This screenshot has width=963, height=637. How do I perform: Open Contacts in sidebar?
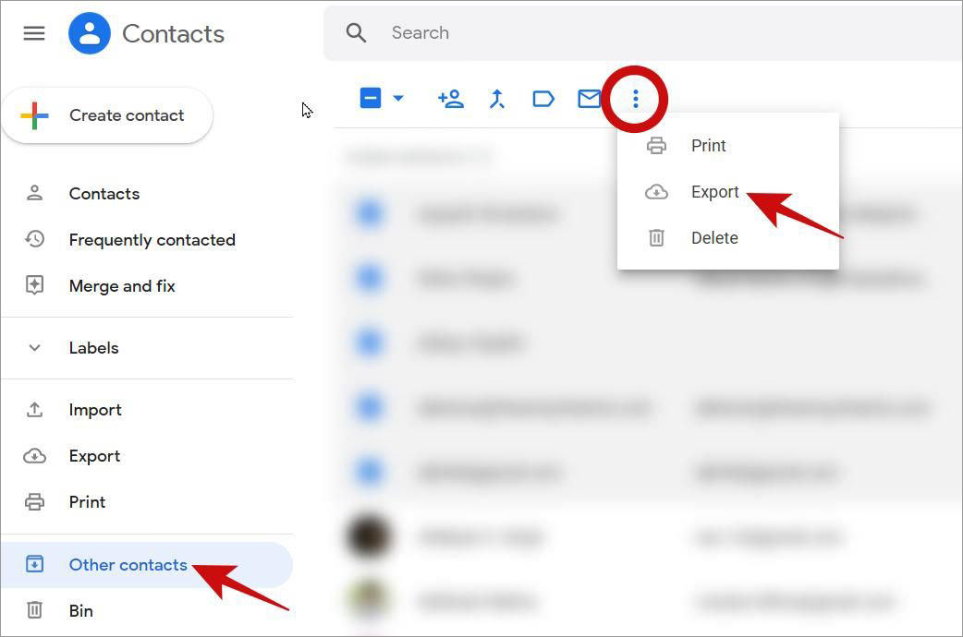pyautogui.click(x=146, y=194)
